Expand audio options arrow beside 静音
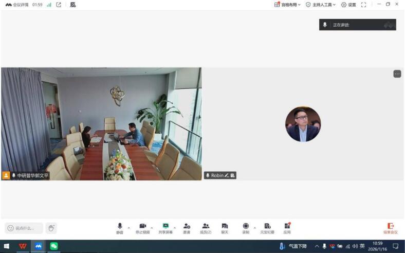Image resolution: width=405 pixels, height=253 pixels. pyautogui.click(x=128, y=227)
